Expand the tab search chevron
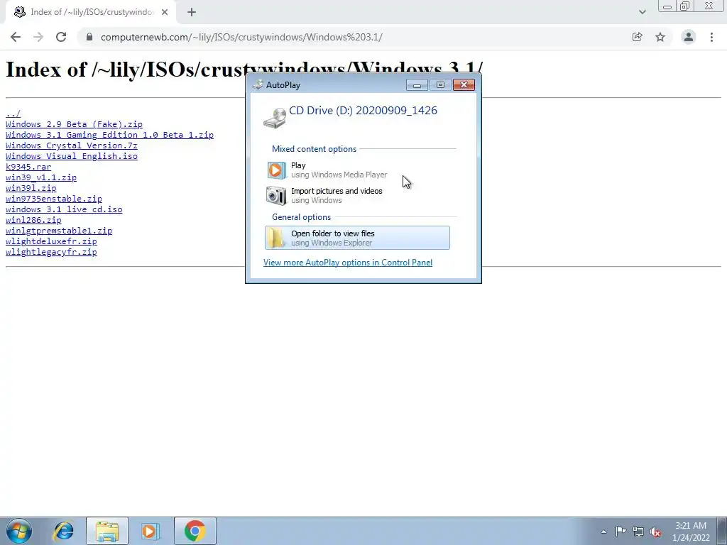 coord(642,12)
